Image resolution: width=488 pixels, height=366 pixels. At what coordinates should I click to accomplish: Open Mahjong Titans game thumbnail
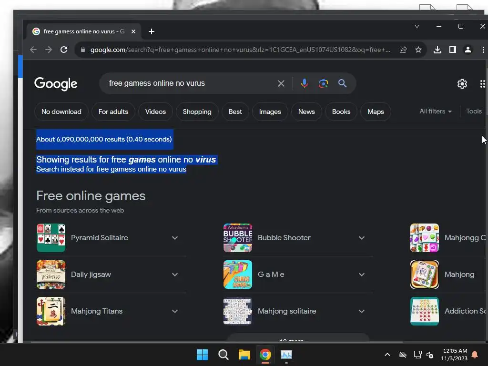pyautogui.click(x=51, y=311)
